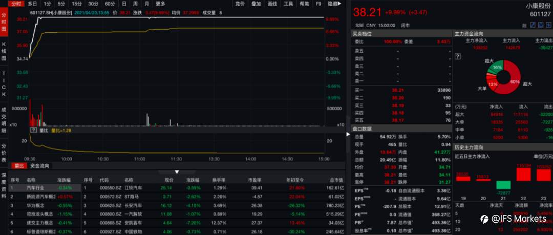This screenshot has width=553, height=235.
Task: Click the middle blue icon under 601127
Action: 540,25
